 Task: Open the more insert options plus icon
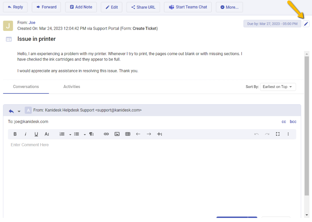tap(160, 134)
